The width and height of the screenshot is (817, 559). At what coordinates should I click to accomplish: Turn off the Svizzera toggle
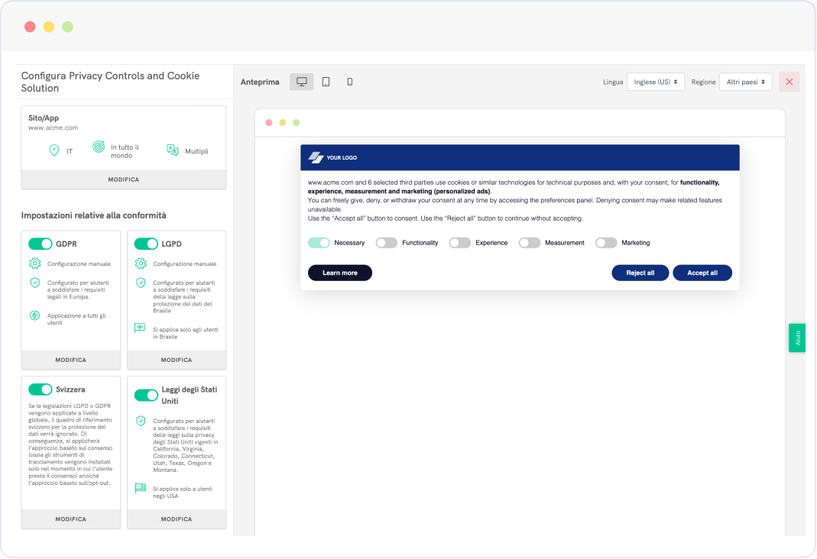tap(40, 389)
